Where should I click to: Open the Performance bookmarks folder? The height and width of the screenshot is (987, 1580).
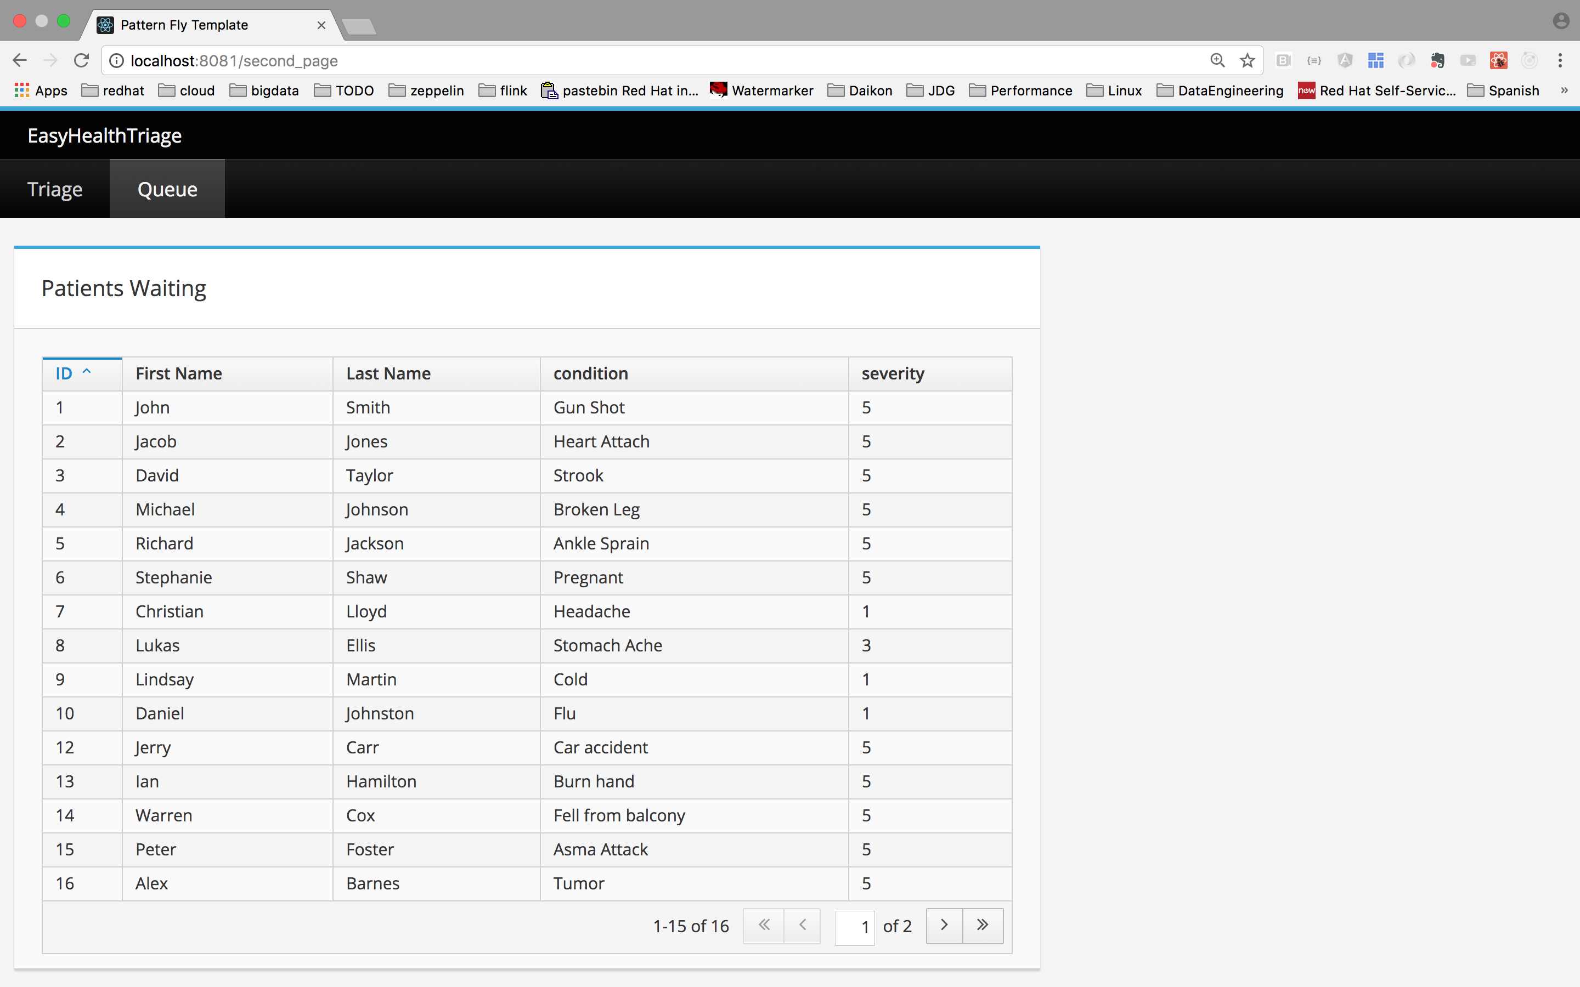[1020, 90]
